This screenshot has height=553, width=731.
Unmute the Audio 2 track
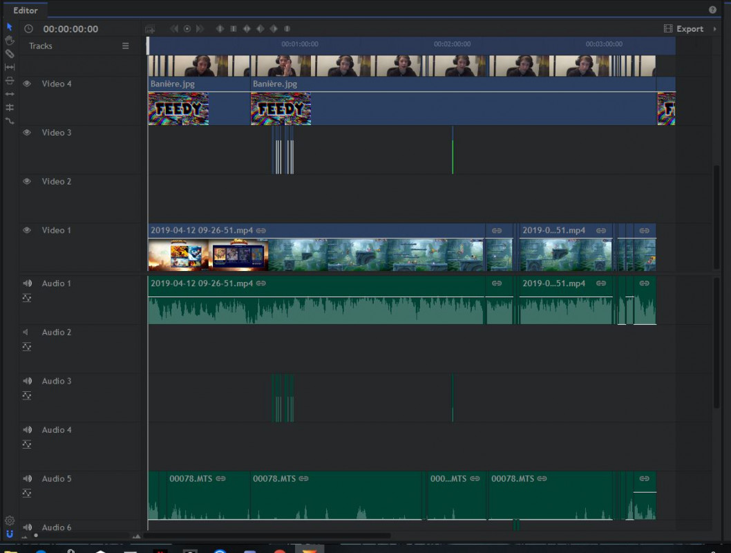click(26, 332)
